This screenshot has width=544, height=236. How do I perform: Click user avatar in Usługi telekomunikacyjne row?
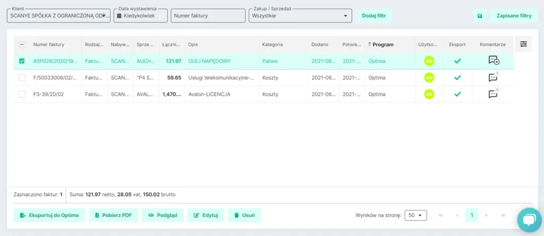429,78
